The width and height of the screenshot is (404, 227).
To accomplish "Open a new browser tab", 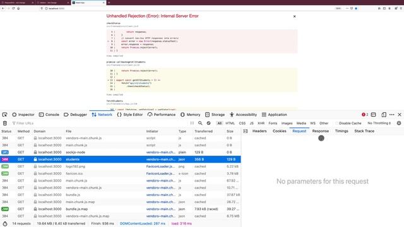I will click(109, 3).
